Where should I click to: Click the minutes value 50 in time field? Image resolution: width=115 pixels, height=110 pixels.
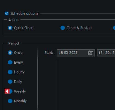[107, 53]
